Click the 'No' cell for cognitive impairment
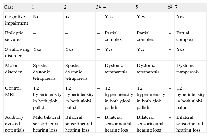 (x=36, y=17)
